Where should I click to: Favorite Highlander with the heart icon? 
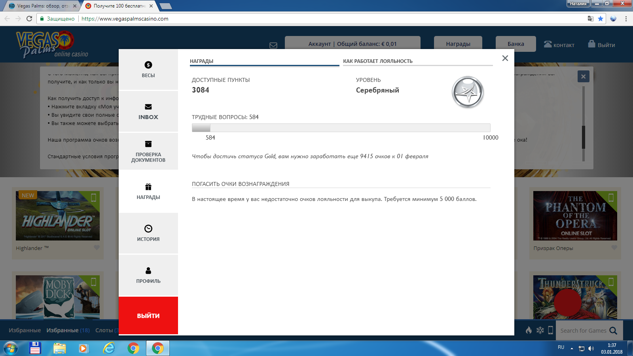(x=97, y=248)
